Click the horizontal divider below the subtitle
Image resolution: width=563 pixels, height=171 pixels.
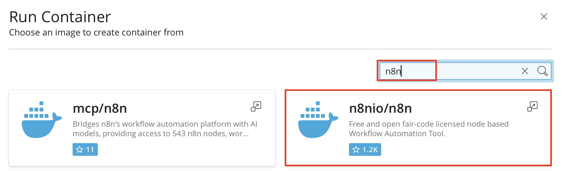[280, 49]
